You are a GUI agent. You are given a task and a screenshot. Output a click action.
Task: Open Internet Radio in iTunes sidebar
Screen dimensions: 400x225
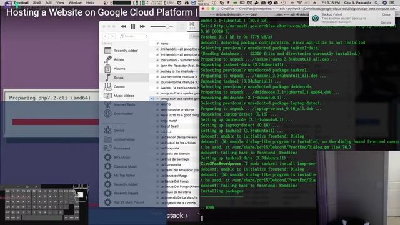click(124, 104)
